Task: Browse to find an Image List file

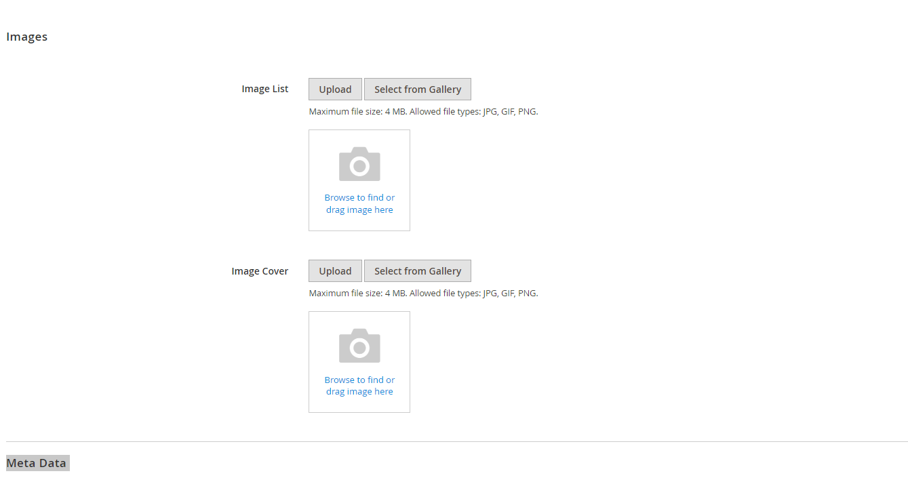Action: [x=359, y=204]
